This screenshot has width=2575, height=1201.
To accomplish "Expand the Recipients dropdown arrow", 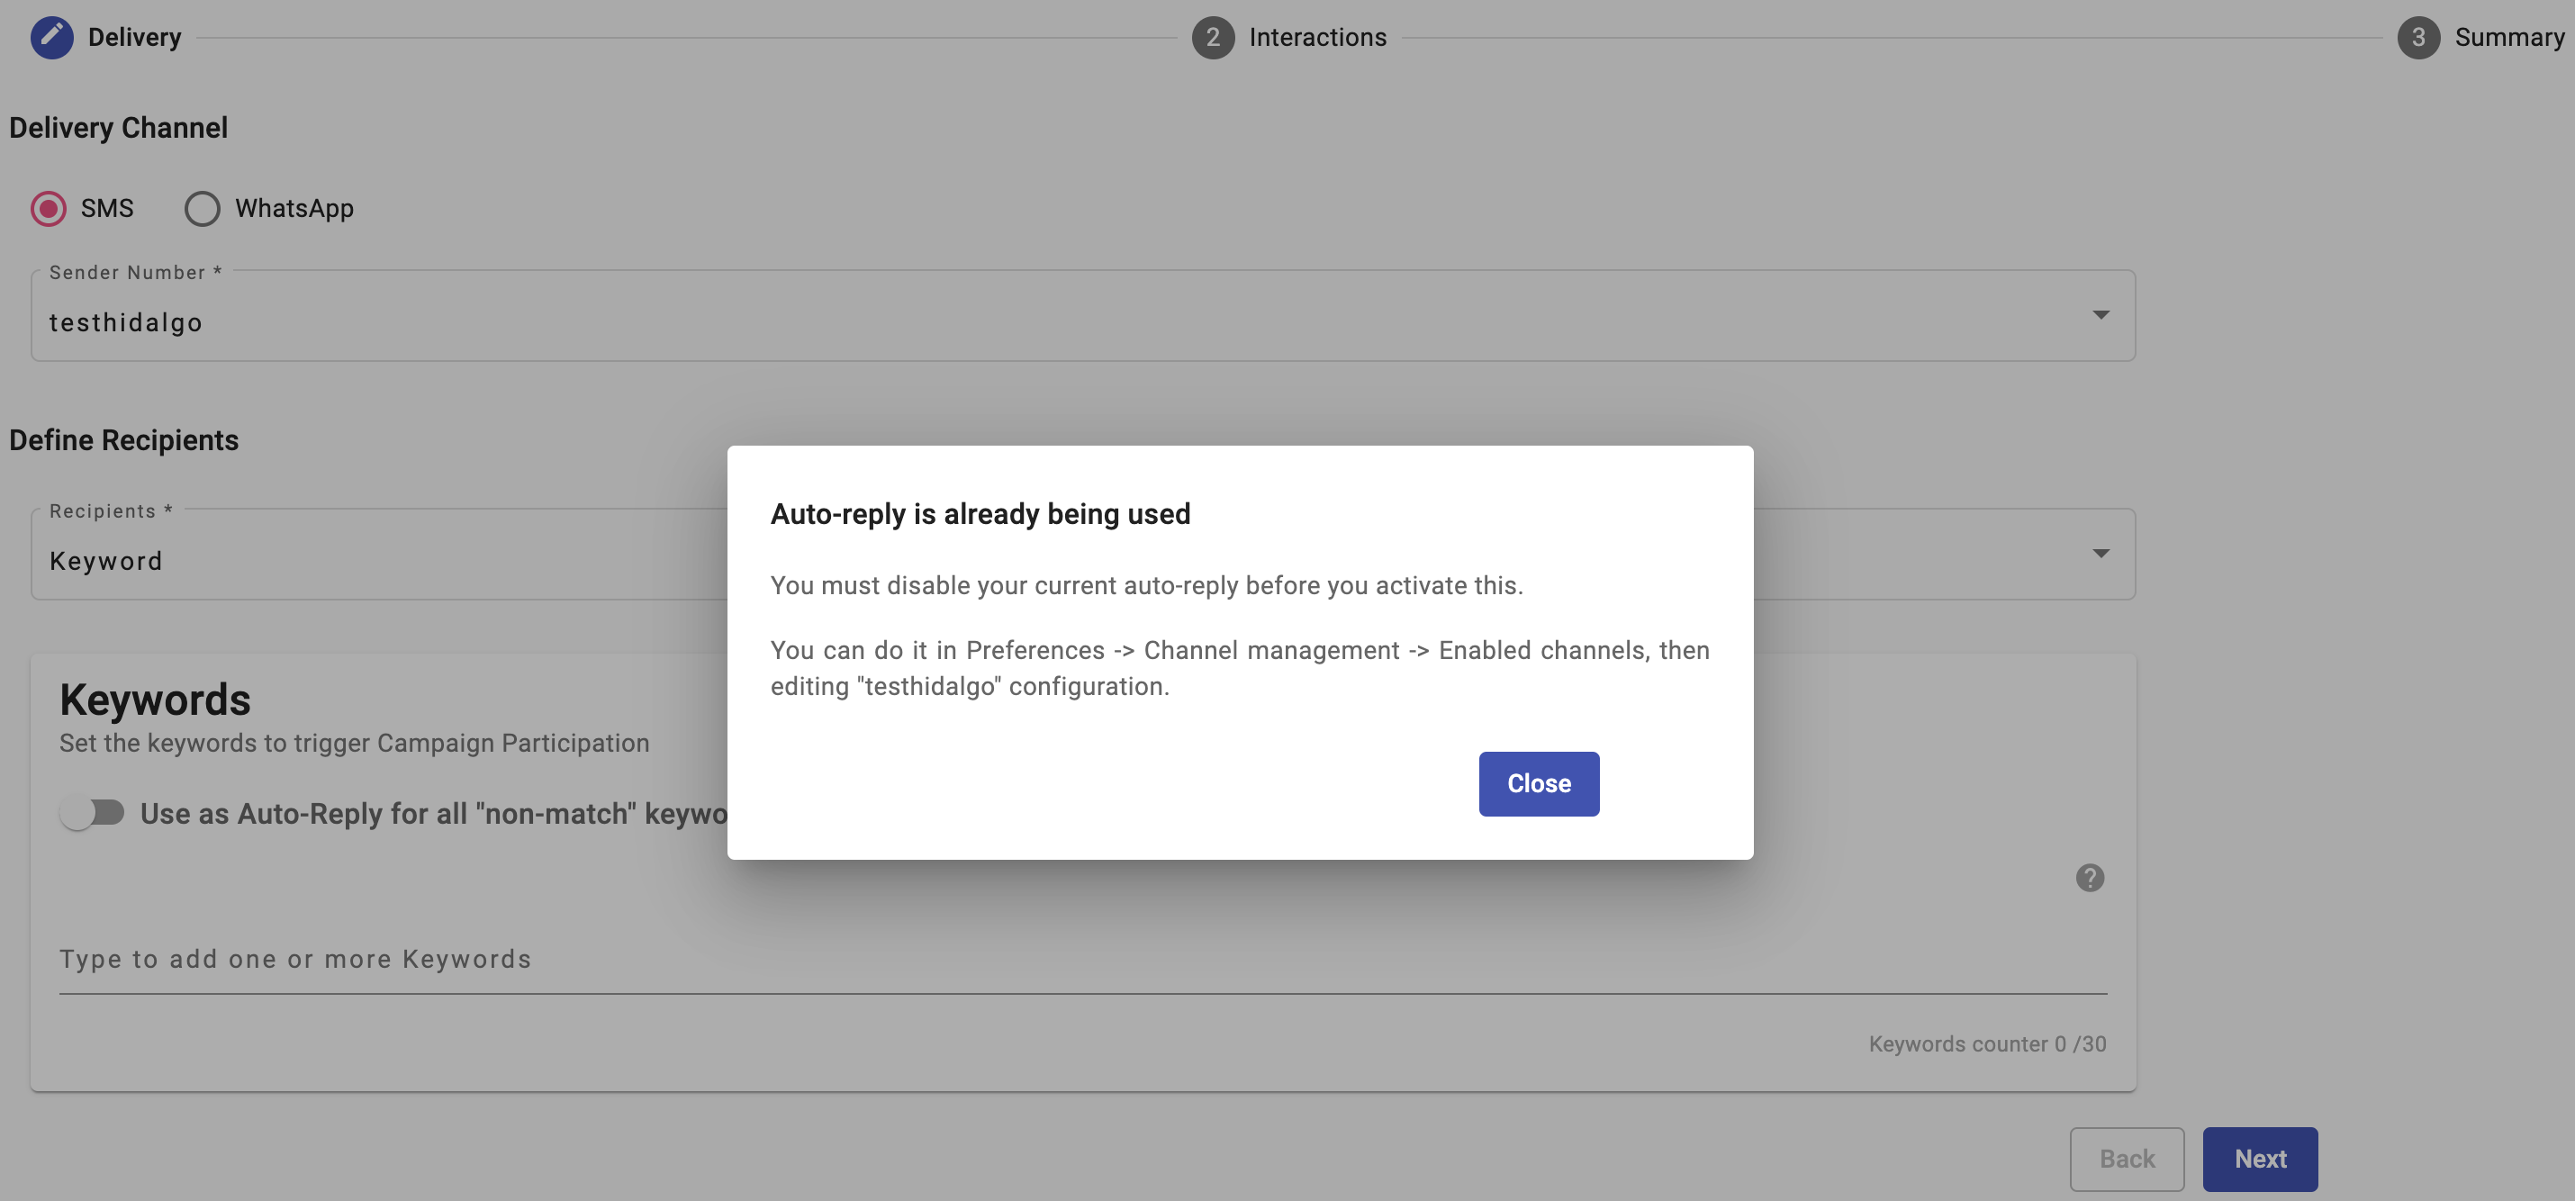I will point(2101,554).
